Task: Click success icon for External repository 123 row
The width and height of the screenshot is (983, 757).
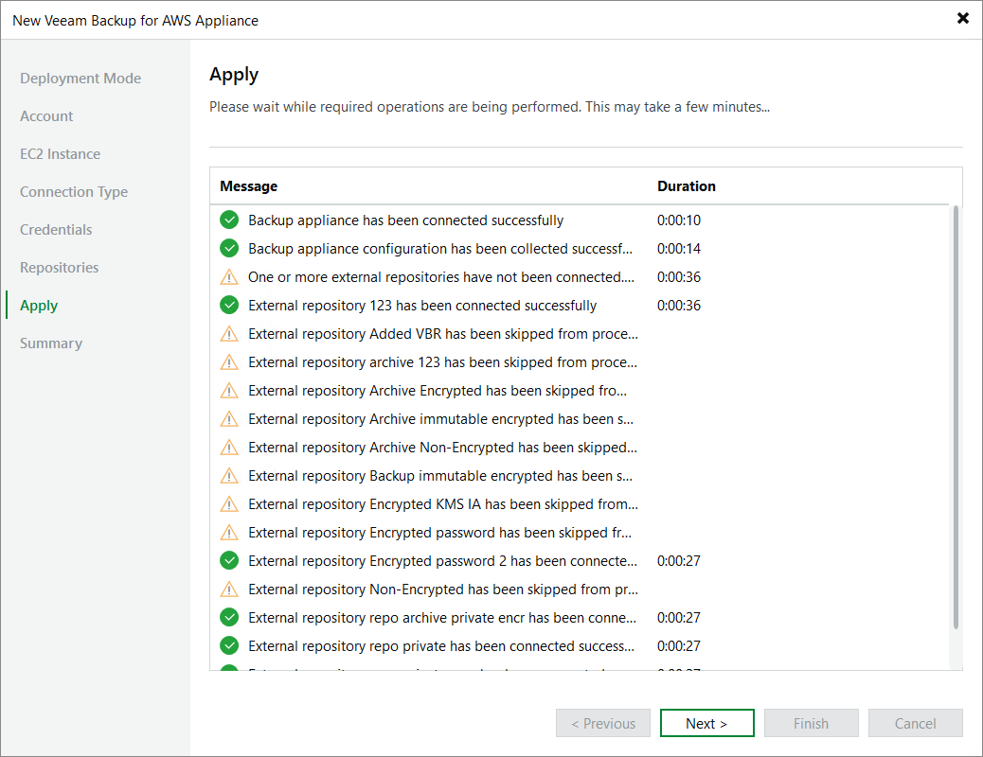Action: [229, 306]
